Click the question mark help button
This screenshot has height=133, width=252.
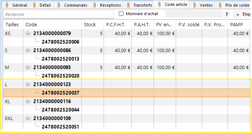click(x=226, y=14)
